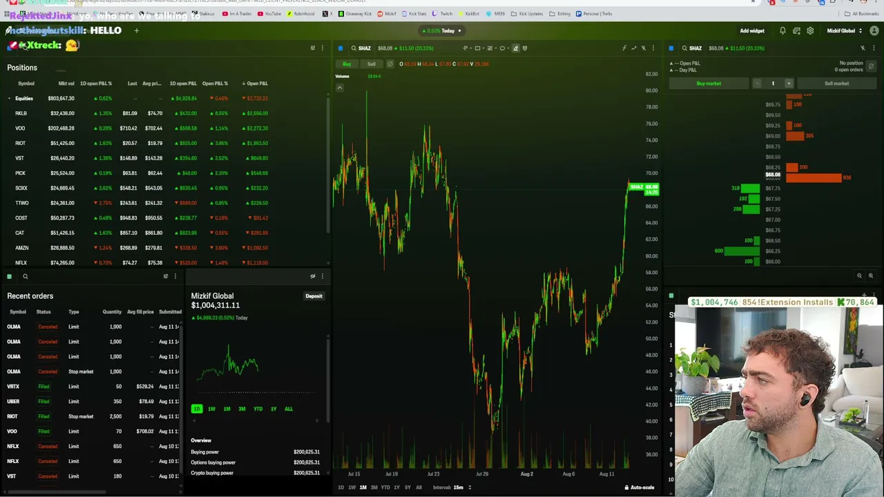The width and height of the screenshot is (884, 497).
Task: Select the 1D chart timeframe tab
Action: tap(340, 487)
